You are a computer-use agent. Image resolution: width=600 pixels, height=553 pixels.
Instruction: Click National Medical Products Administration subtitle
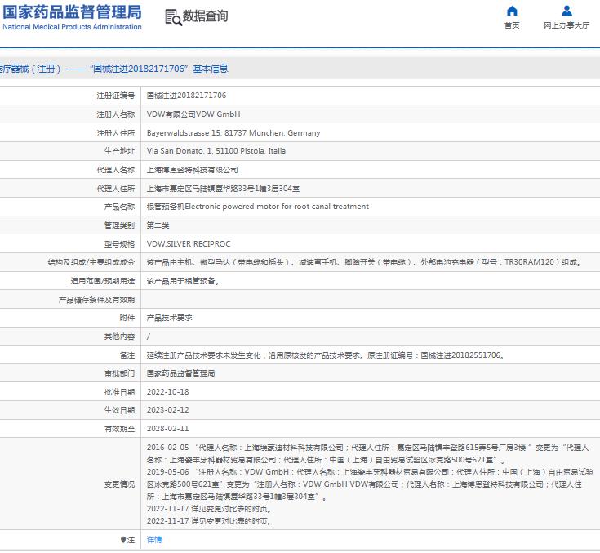click(72, 27)
